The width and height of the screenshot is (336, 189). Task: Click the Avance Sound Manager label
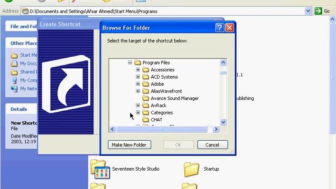click(x=175, y=98)
